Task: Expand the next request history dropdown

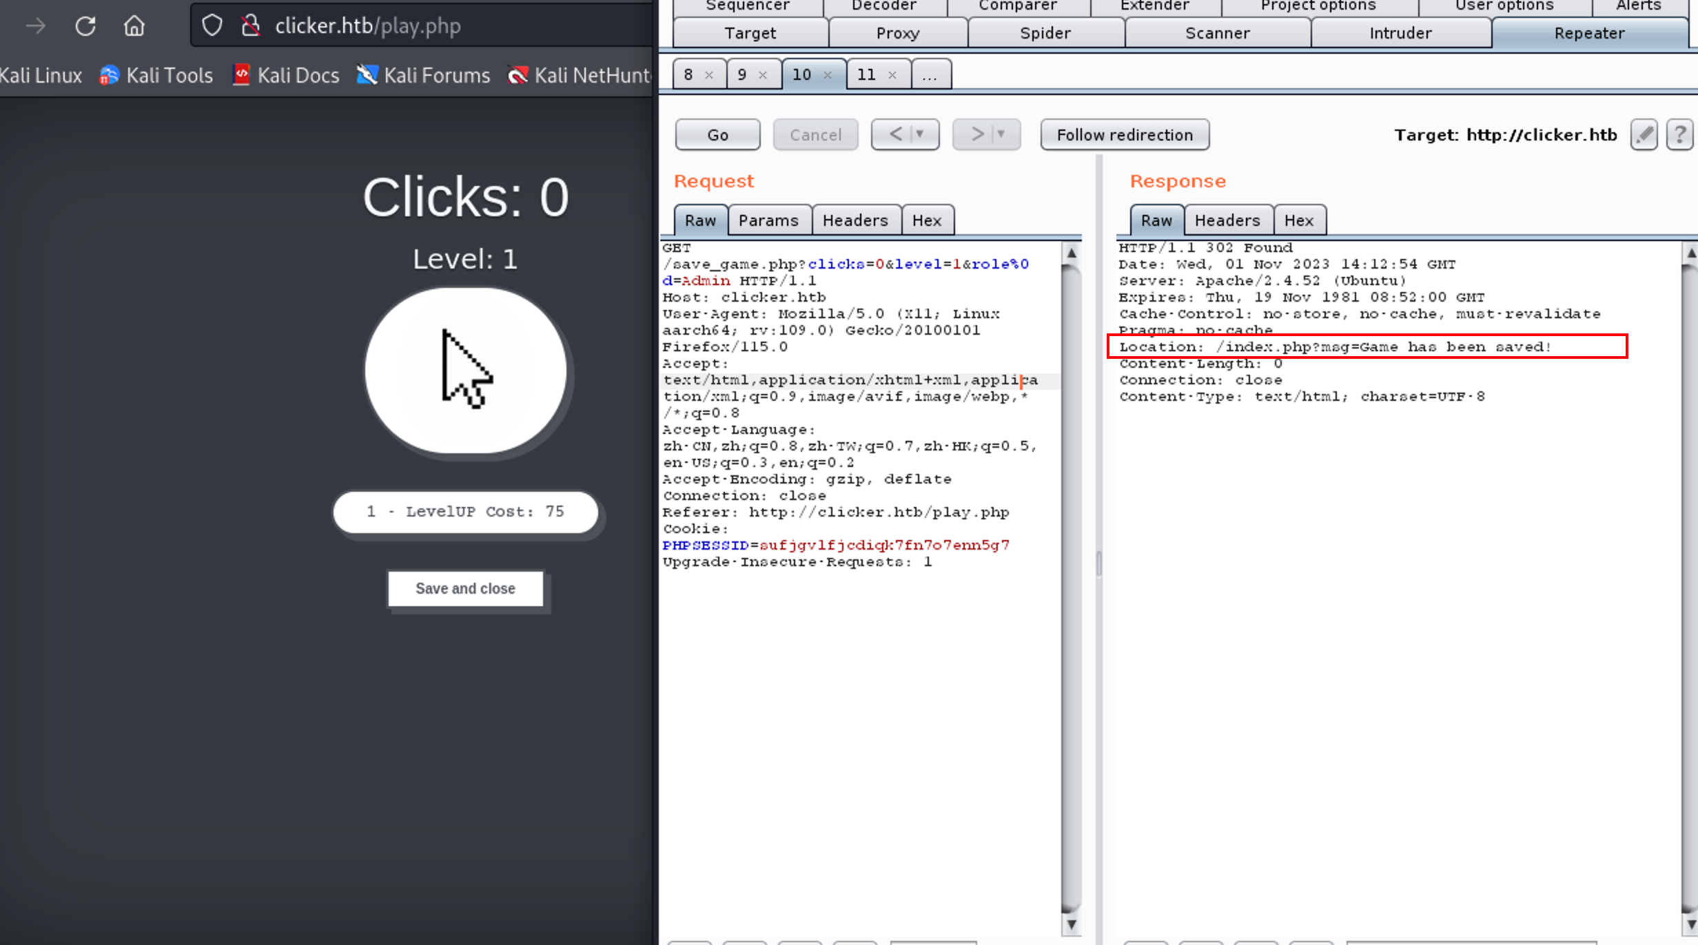Action: [x=1001, y=134]
